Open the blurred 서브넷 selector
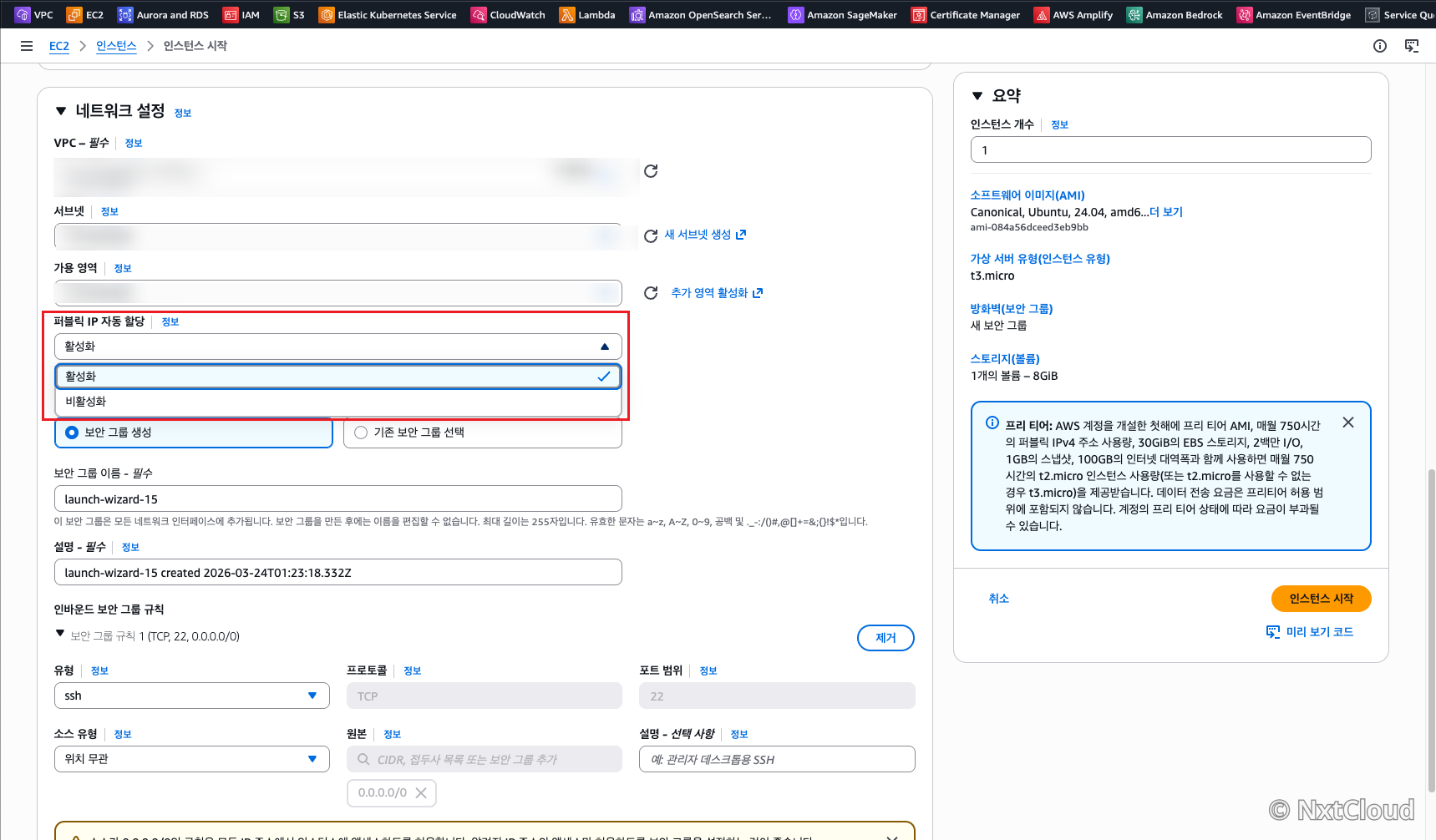 338,236
